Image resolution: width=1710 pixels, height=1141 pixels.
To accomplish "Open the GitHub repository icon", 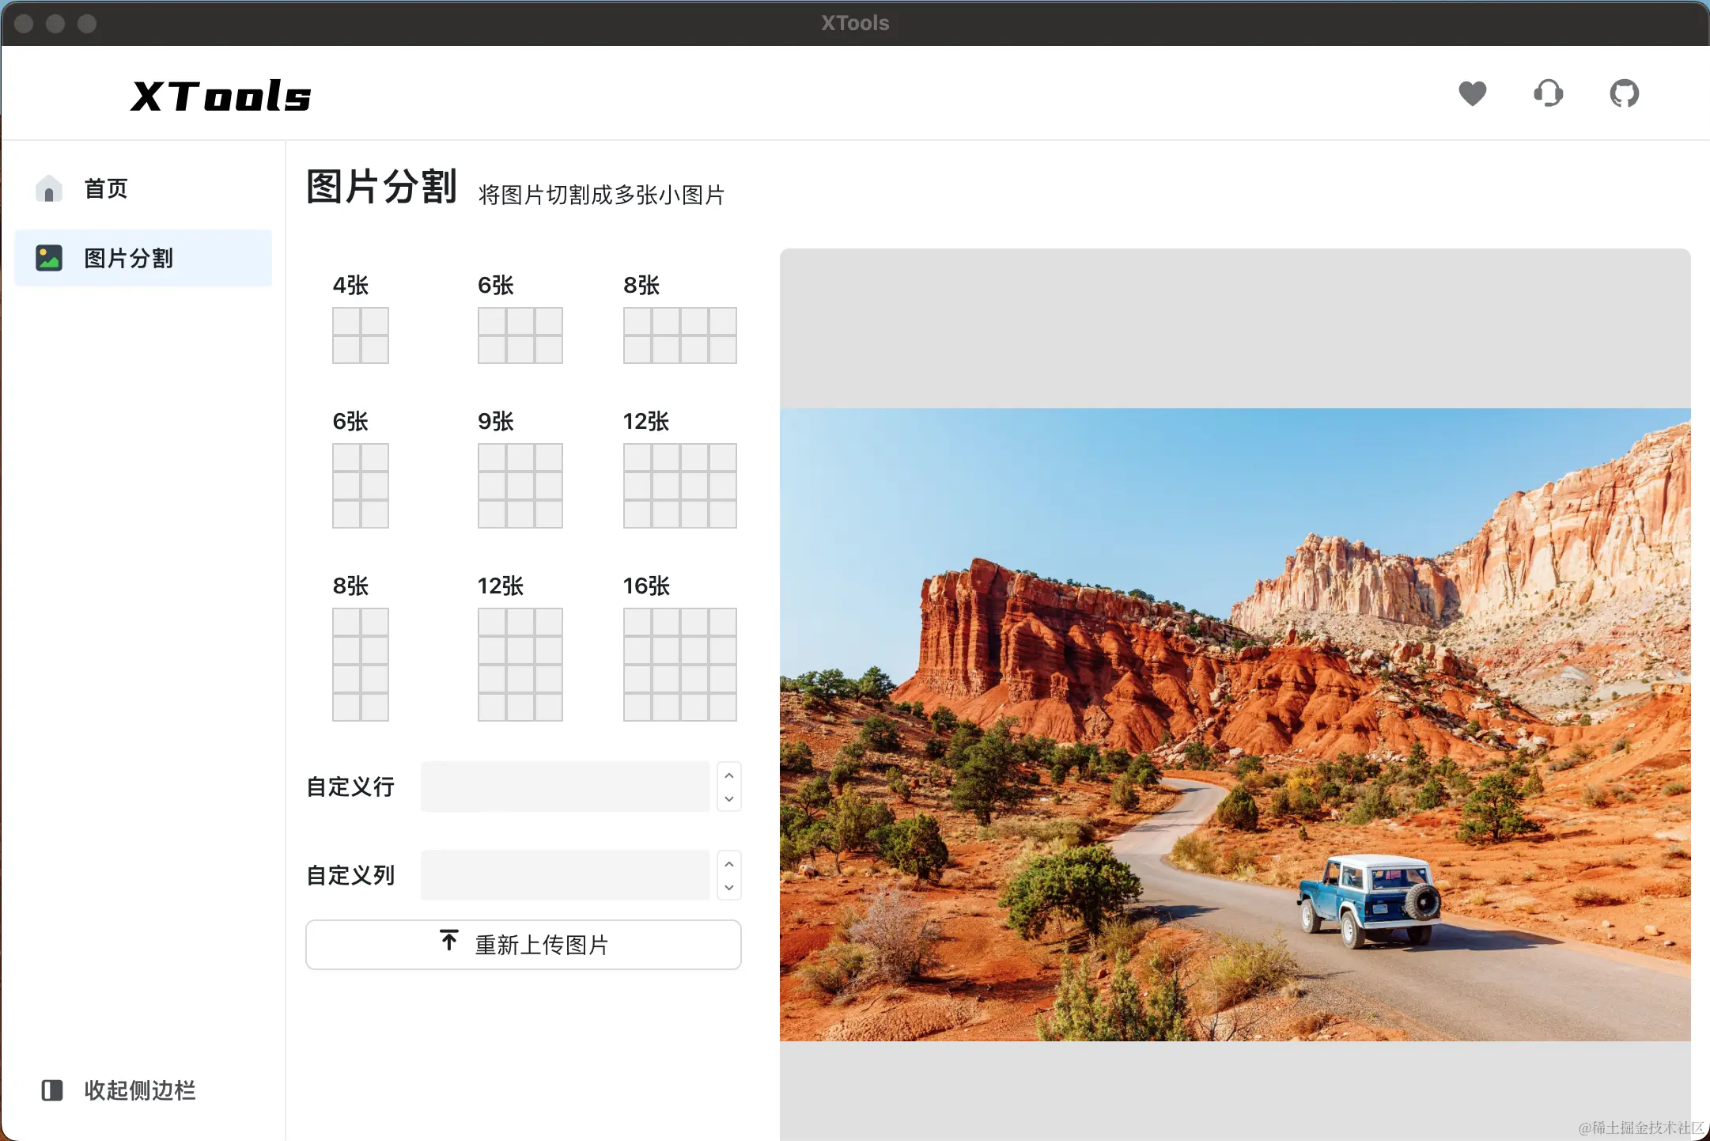I will (x=1624, y=93).
